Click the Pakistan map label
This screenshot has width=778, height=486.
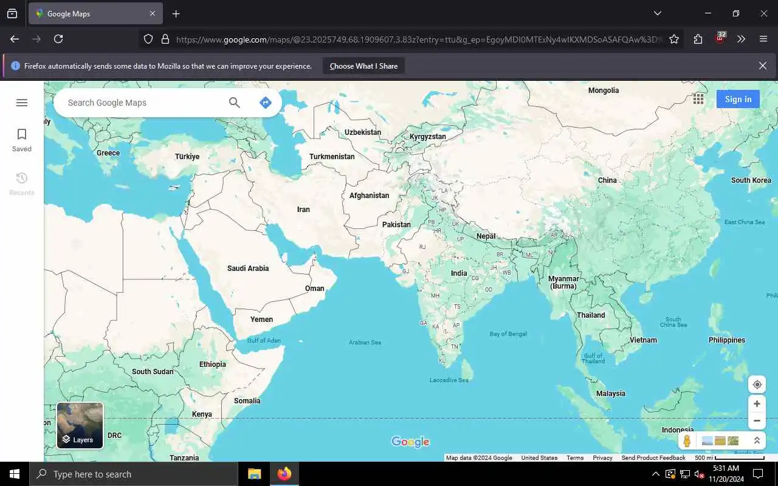[396, 225]
